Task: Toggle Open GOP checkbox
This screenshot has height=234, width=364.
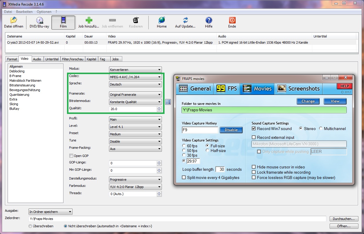Action: [x=71, y=156]
